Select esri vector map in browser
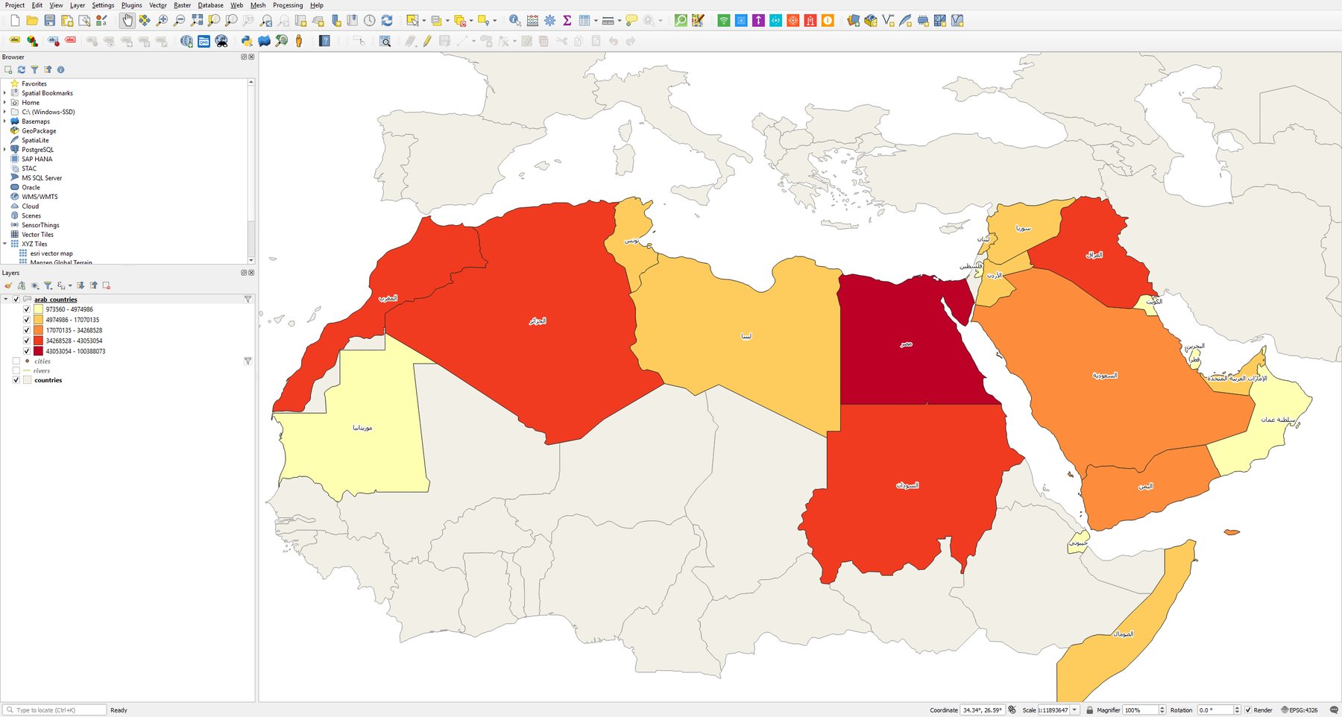This screenshot has width=1342, height=717. 51,253
